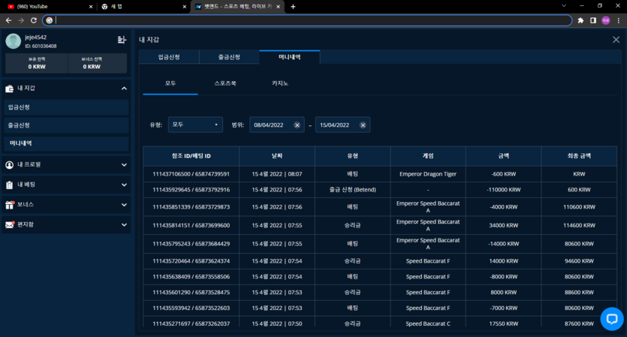The width and height of the screenshot is (627, 337).
Task: Click the jeje4542 profile avatar
Action: point(14,41)
